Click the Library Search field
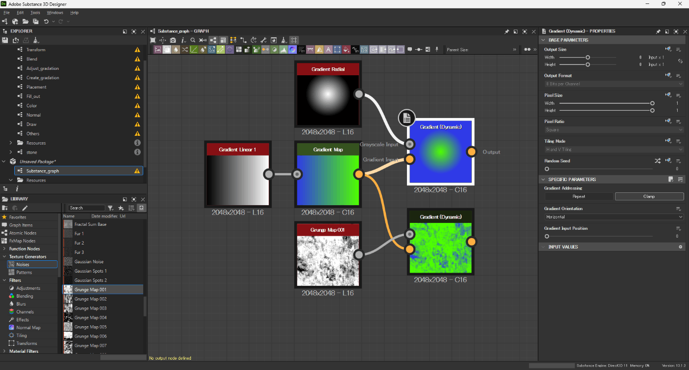Image resolution: width=689 pixels, height=370 pixels. [x=87, y=208]
